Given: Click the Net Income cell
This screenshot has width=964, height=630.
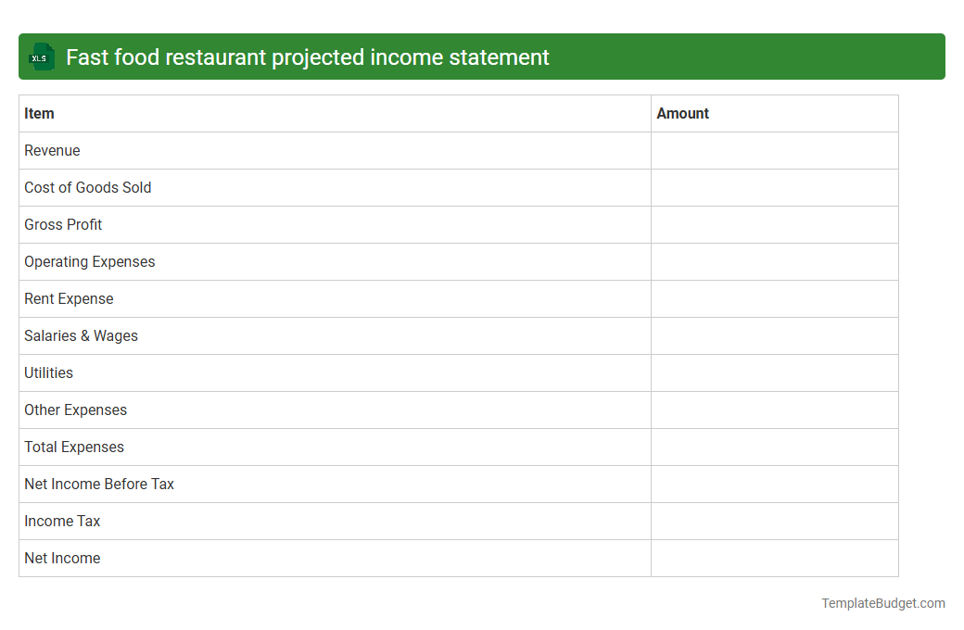Looking at the screenshot, I should pos(62,558).
